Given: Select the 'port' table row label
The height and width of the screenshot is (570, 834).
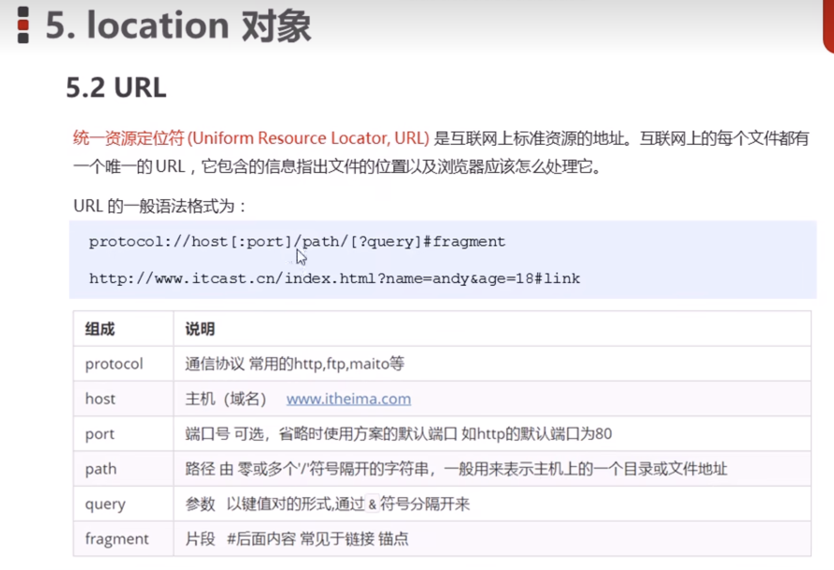Looking at the screenshot, I should point(100,434).
